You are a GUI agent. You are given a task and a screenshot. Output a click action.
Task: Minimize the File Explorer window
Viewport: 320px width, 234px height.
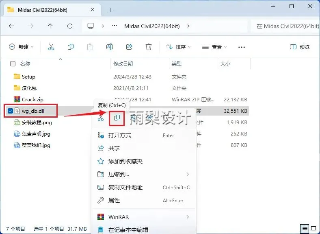click(273, 6)
